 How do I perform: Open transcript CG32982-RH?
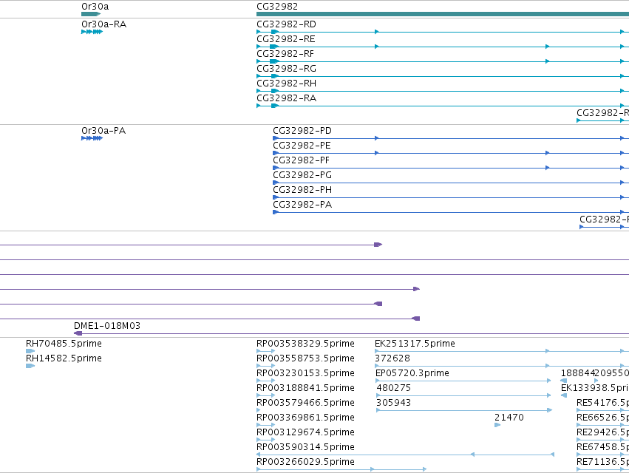[287, 84]
